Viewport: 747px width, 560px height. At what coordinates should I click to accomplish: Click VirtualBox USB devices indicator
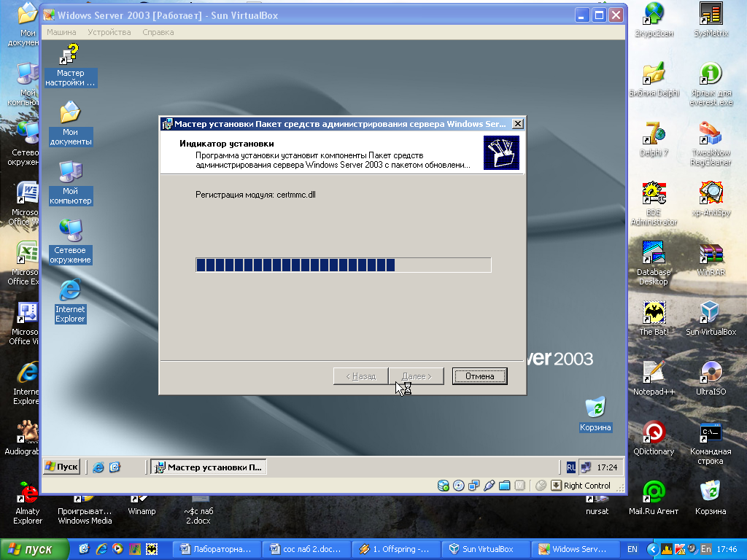pos(489,485)
